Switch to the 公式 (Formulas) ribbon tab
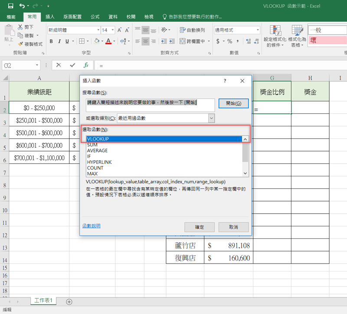 click(95, 17)
